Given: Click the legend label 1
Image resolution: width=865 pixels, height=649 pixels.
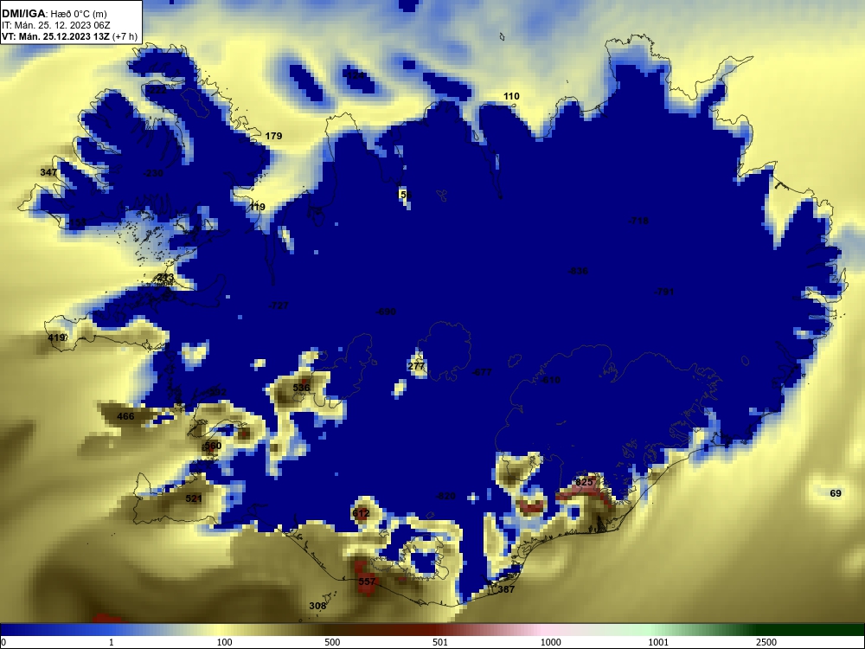Looking at the screenshot, I should click(112, 642).
